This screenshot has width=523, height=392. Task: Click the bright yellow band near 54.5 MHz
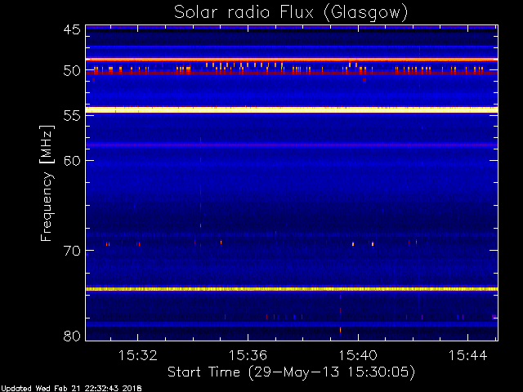[292, 109]
